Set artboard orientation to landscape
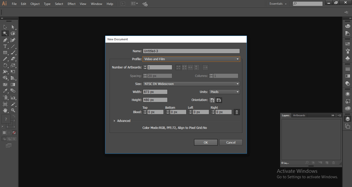Viewport: 352px width, 187px height. click(x=218, y=100)
